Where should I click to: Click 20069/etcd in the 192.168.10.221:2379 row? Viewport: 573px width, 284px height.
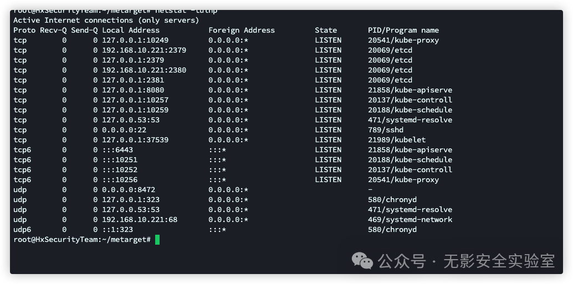(390, 50)
